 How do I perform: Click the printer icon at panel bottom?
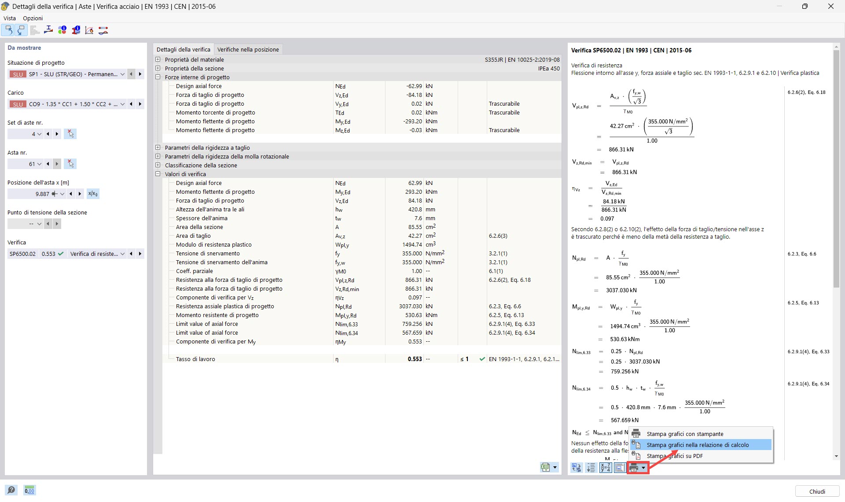pos(634,468)
